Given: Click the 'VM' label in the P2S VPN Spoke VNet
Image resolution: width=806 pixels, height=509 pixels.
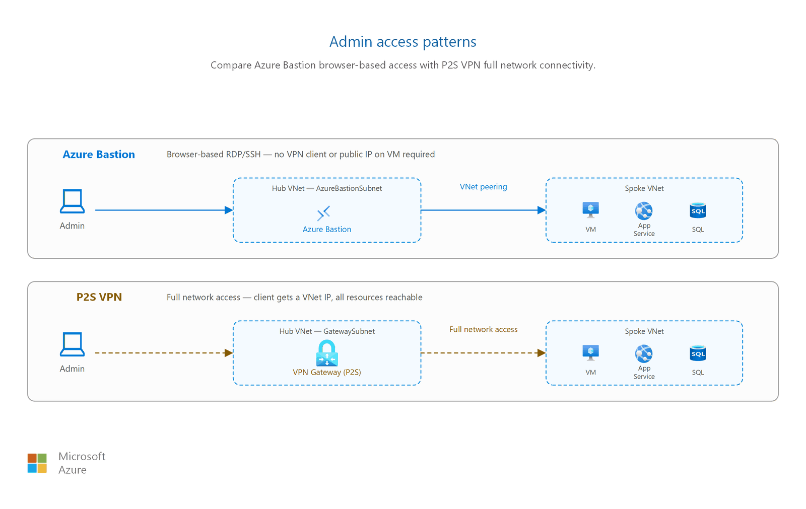Looking at the screenshot, I should (591, 373).
